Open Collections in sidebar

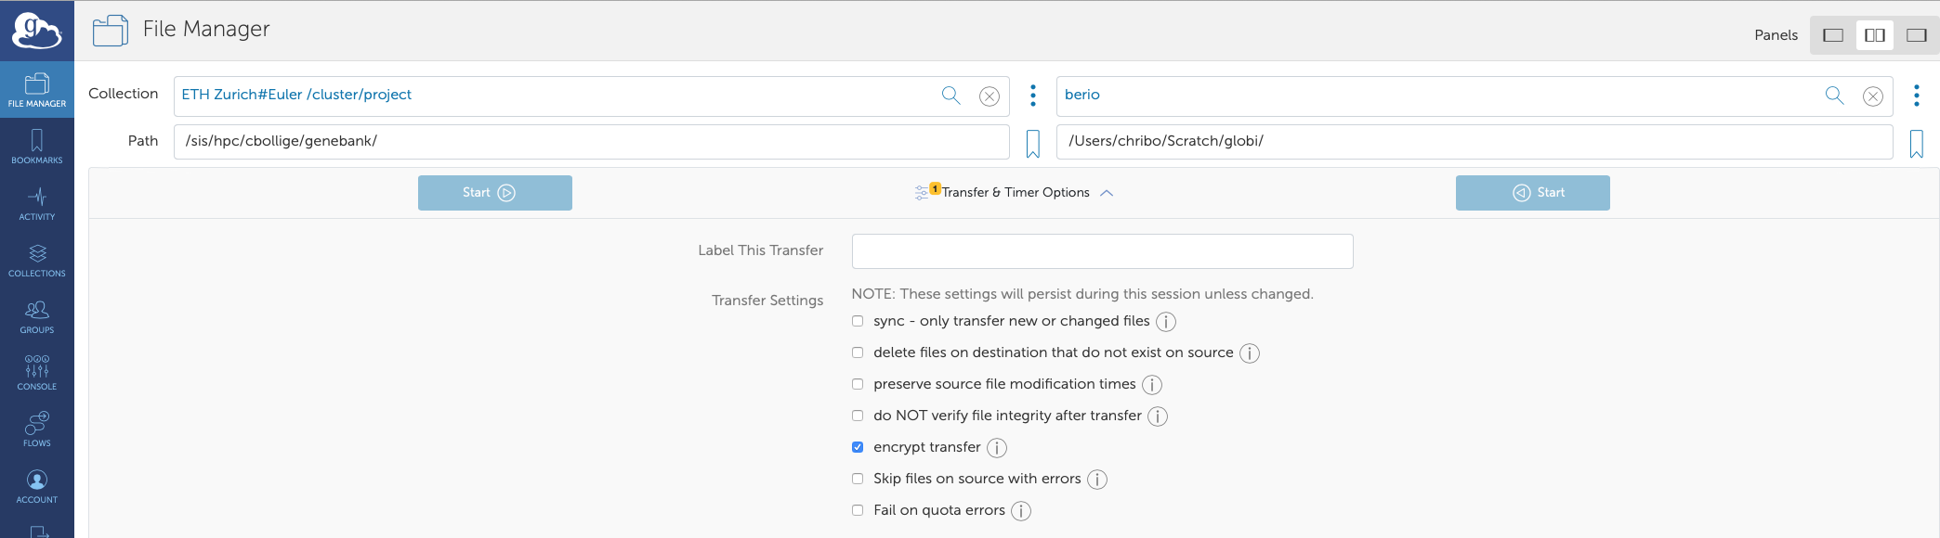(x=37, y=260)
